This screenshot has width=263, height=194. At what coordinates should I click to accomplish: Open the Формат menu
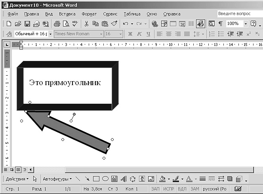pyautogui.click(x=89, y=14)
